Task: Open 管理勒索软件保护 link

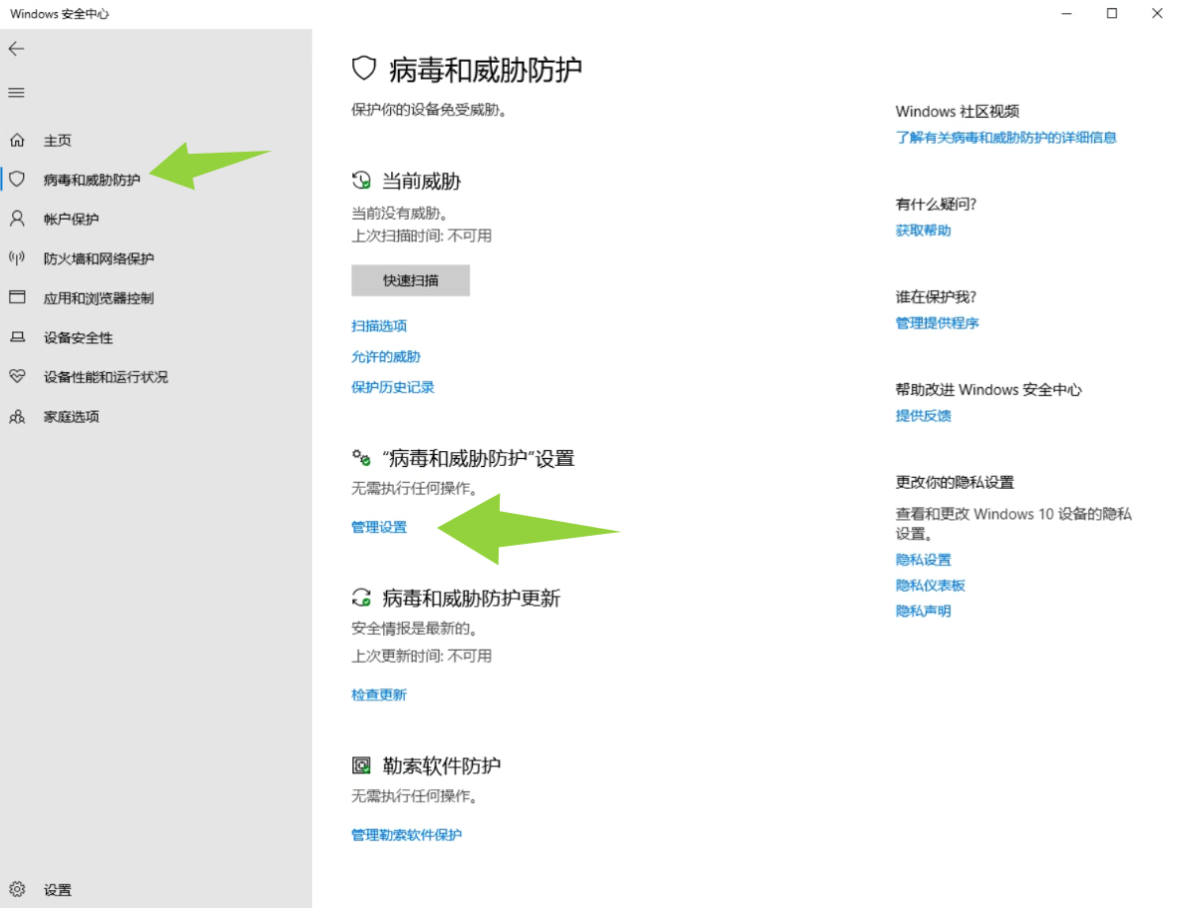Action: 406,834
